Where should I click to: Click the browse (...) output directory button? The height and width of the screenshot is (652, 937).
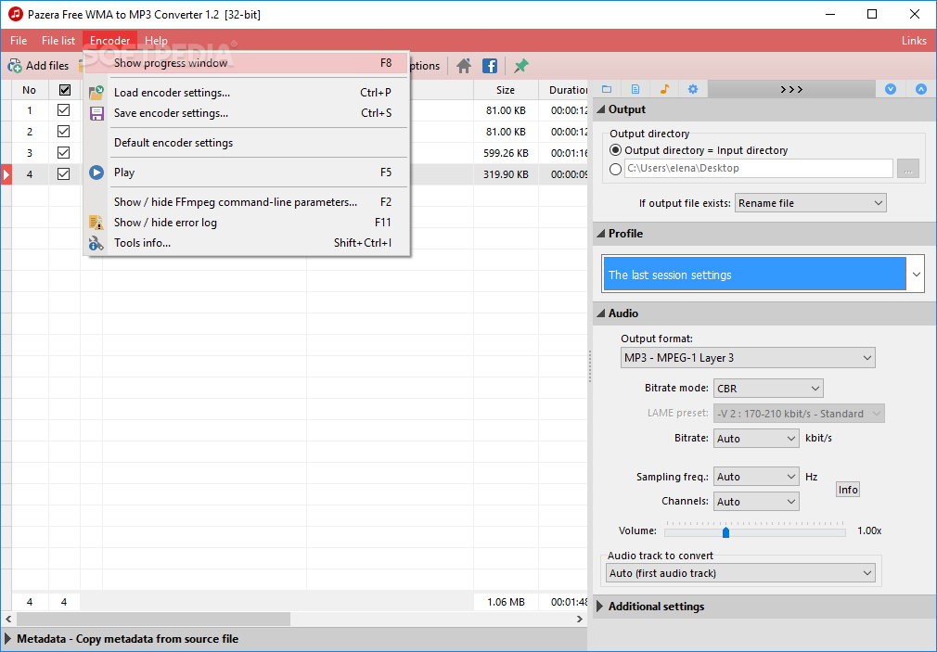(x=907, y=169)
